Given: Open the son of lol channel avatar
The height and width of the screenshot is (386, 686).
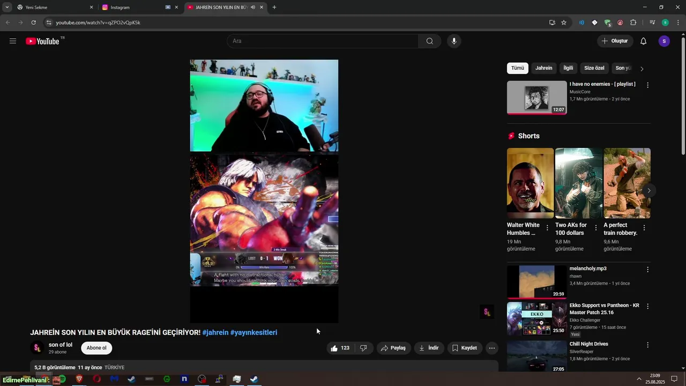Looking at the screenshot, I should (37, 348).
